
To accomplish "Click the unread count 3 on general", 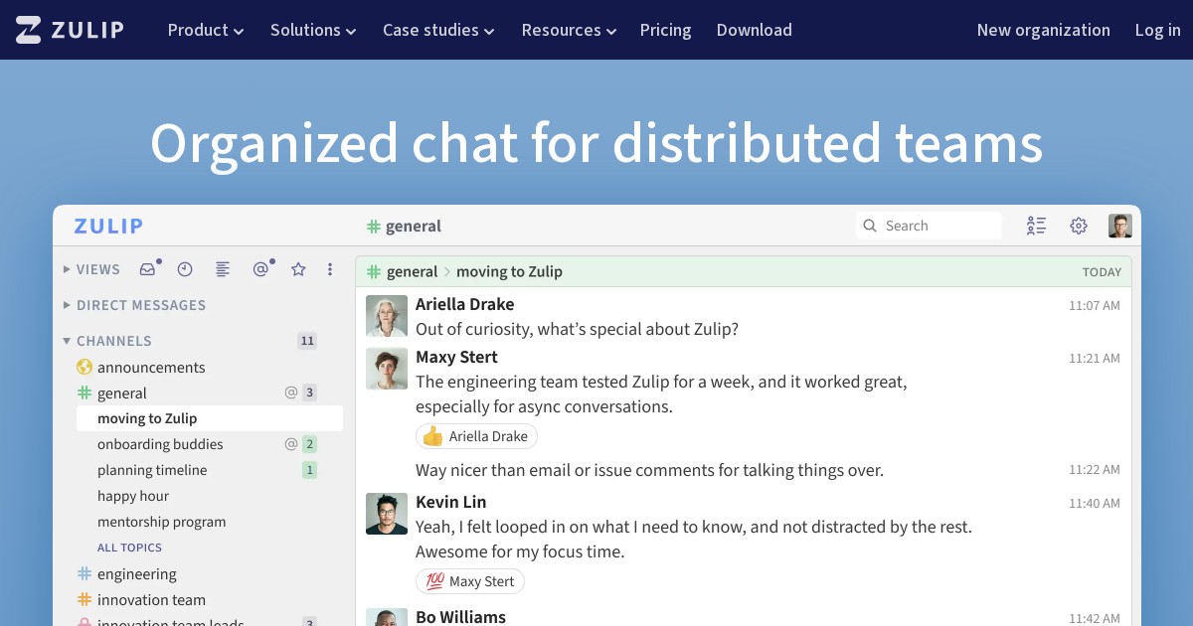I will (x=310, y=392).
